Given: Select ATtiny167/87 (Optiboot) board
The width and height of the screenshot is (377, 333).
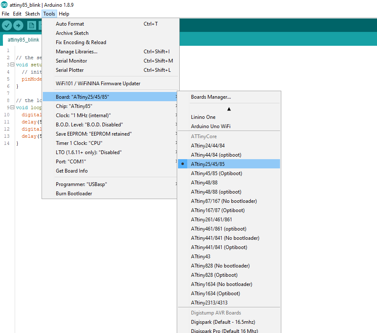Looking at the screenshot, I should click(229, 210).
